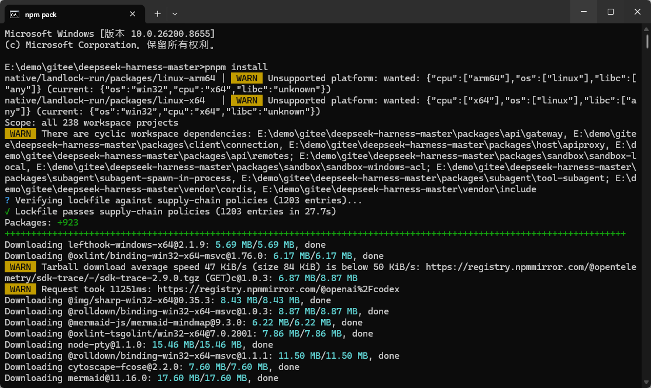This screenshot has height=388, width=651.
Task: Click 'lefthook-windows-x64@2.1.9' download line
Action: pos(166,245)
